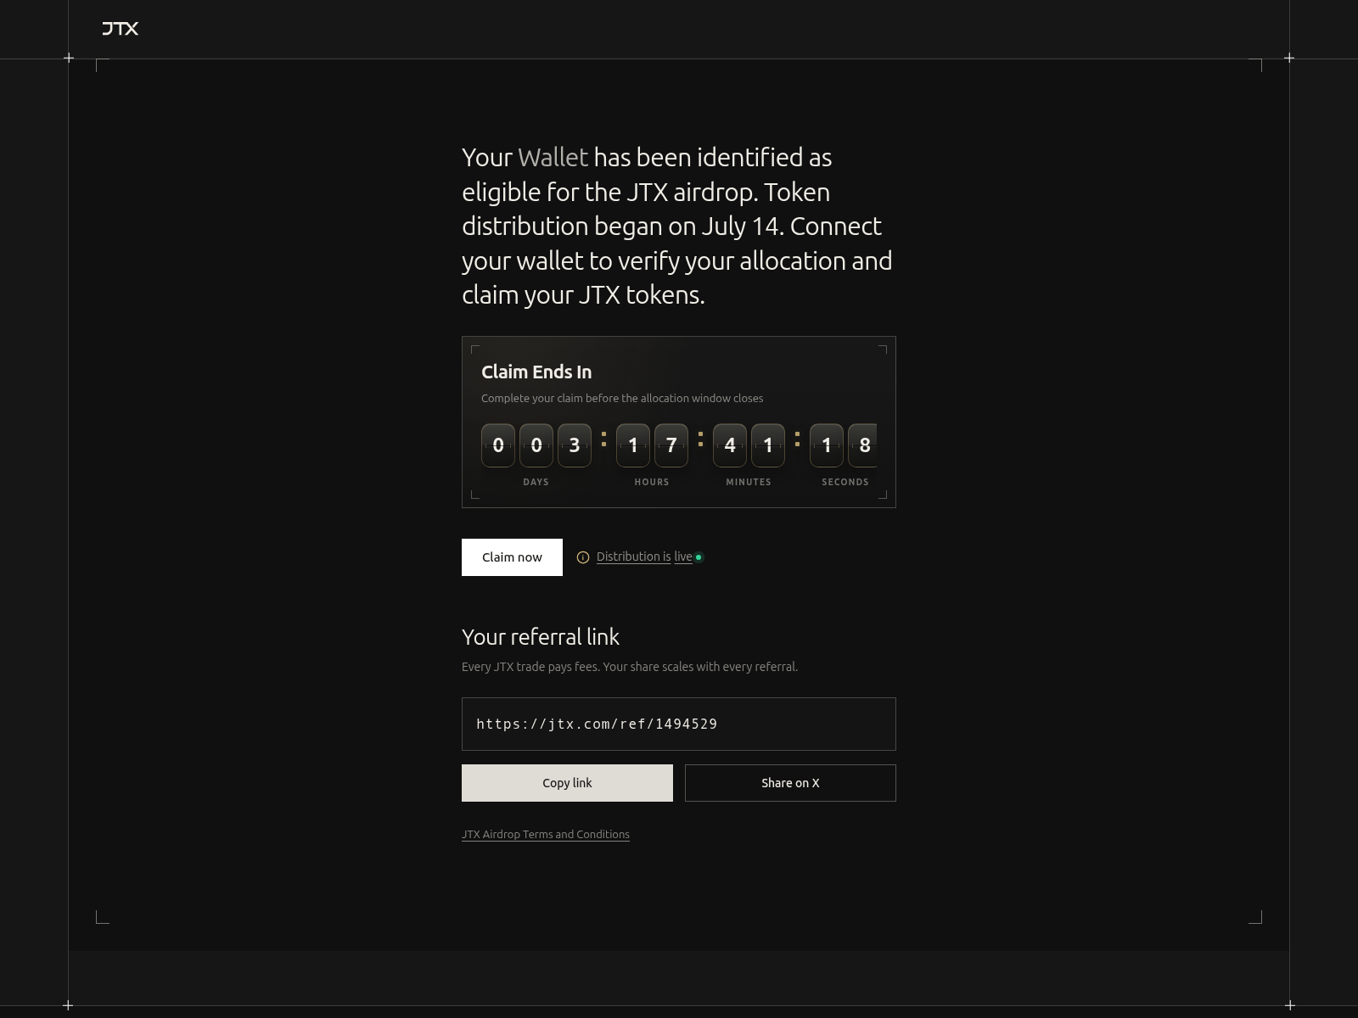1358x1018 pixels.
Task: Click the Claim Ends In title
Action: 536,372
